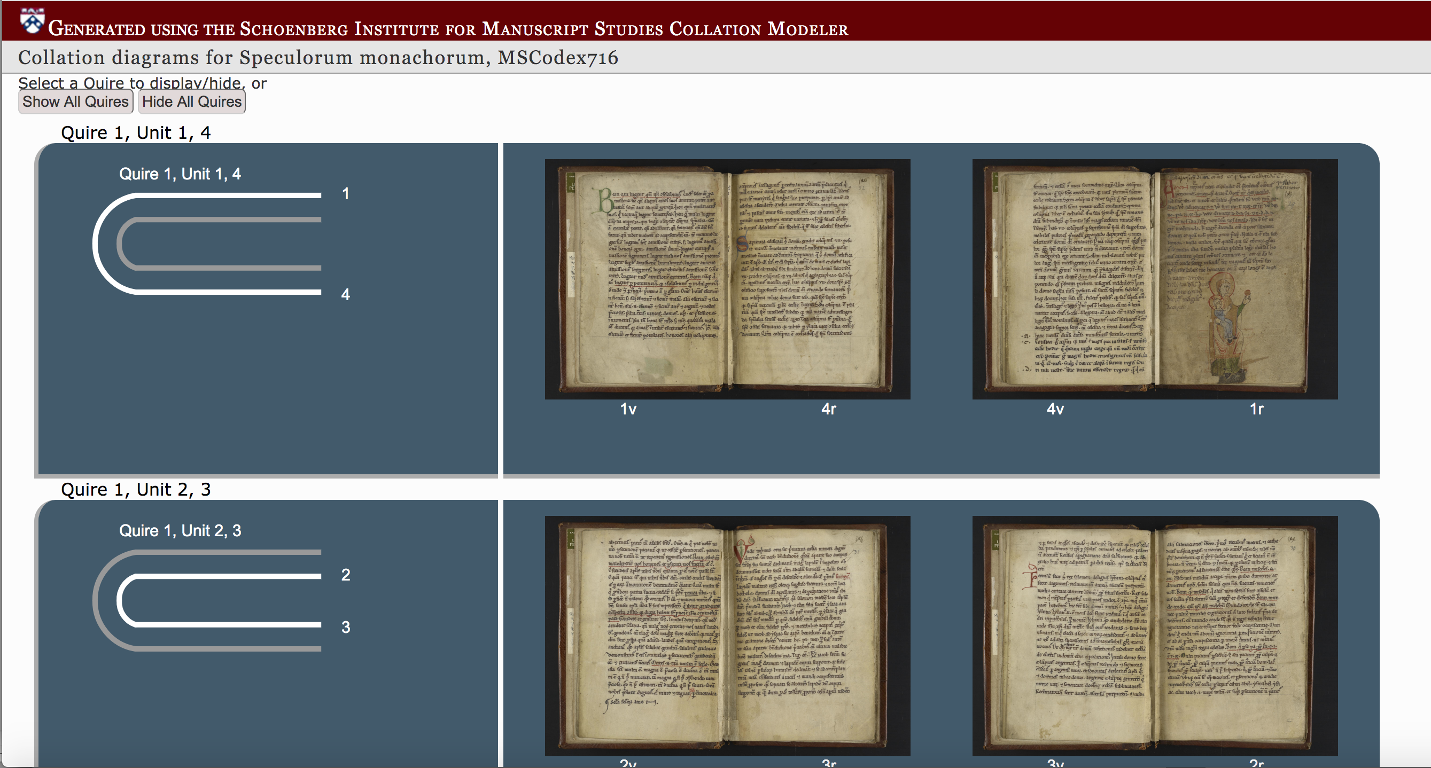Click the collation diagram for leaves 2 and 3
This screenshot has height=768, width=1431.
207,600
